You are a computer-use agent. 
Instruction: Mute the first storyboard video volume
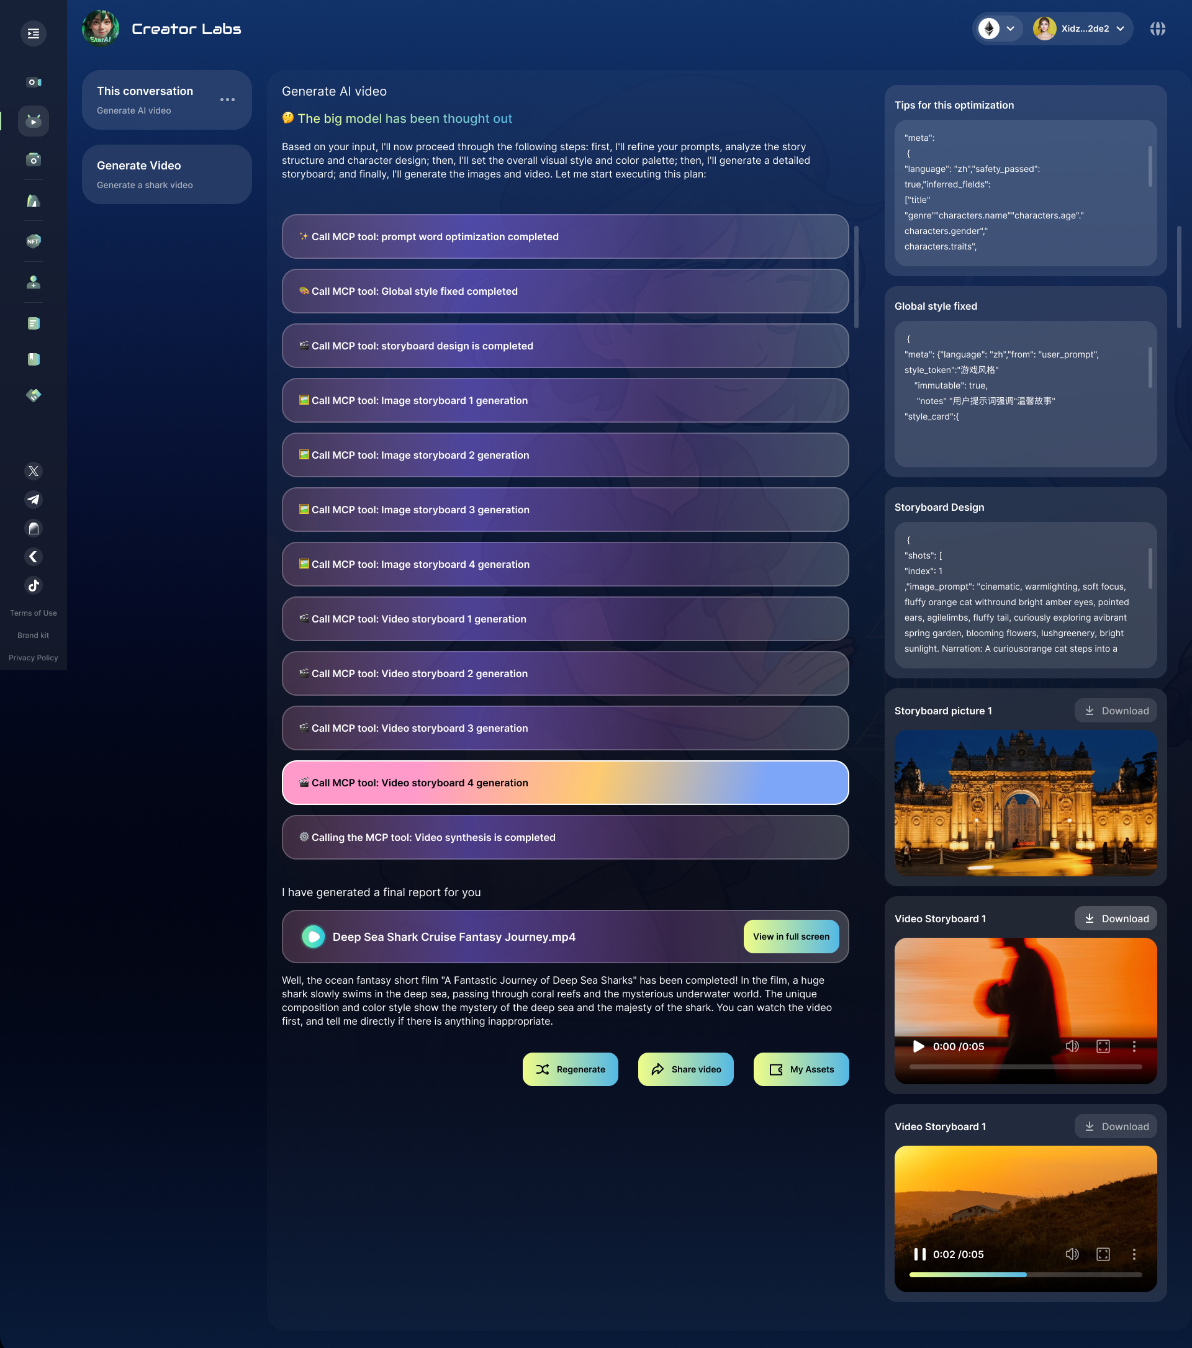[x=1072, y=1046]
